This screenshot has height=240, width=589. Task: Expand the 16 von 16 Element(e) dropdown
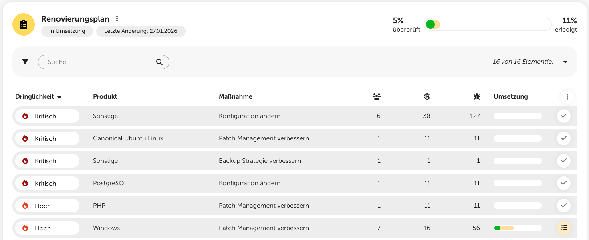[565, 62]
